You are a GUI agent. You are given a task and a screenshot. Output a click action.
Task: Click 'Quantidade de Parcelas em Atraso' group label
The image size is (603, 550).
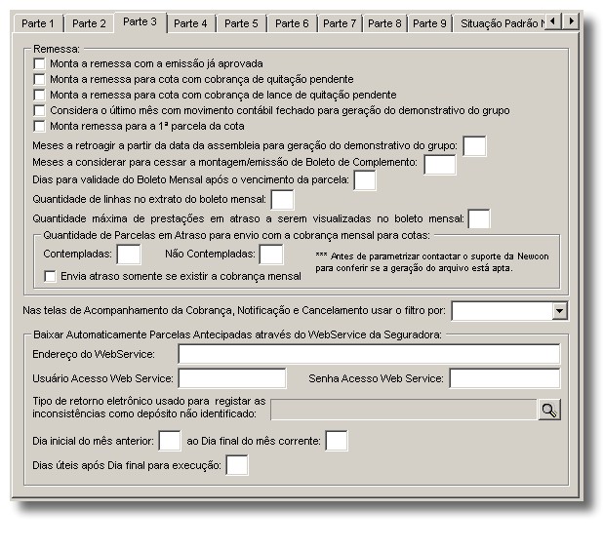pyautogui.click(x=236, y=235)
